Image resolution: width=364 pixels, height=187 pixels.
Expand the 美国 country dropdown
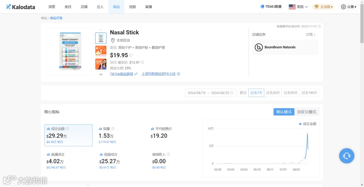click(x=298, y=7)
